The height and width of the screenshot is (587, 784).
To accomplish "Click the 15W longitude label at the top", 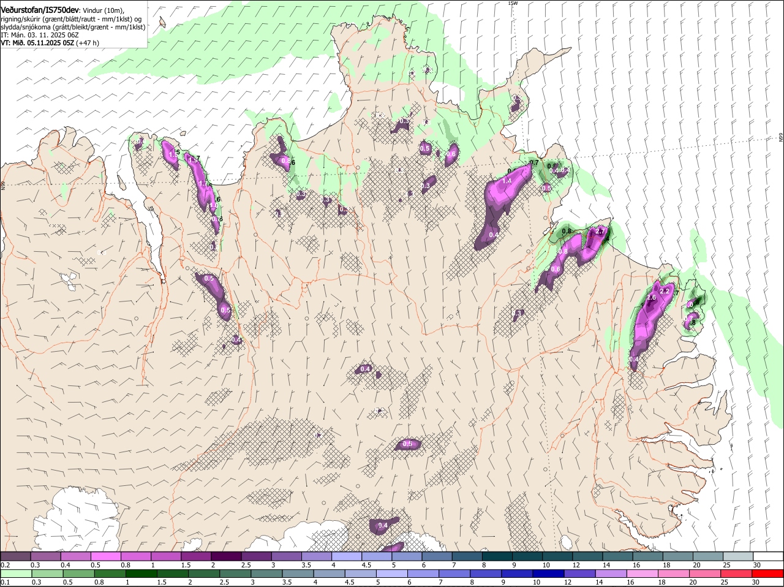I will click(x=513, y=3).
